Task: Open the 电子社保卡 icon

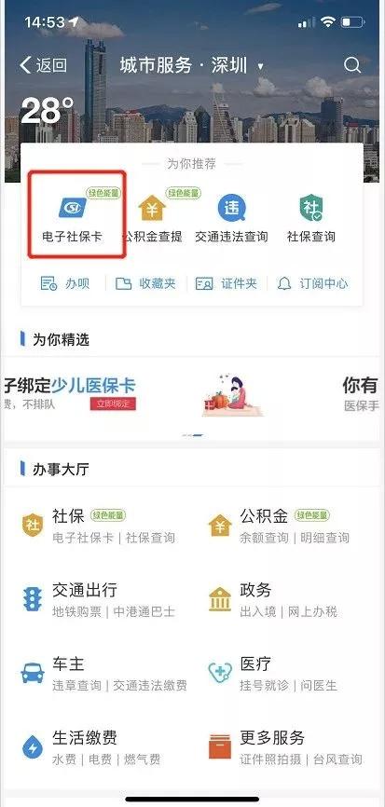Action: click(x=72, y=208)
